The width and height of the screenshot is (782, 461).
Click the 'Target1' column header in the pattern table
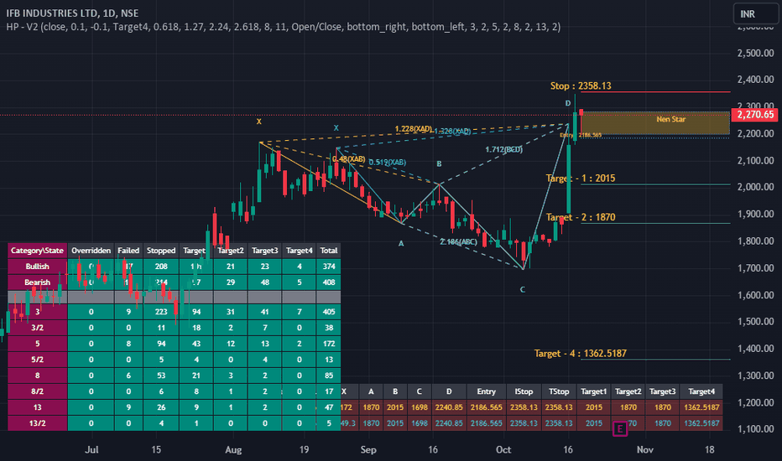(x=593, y=391)
